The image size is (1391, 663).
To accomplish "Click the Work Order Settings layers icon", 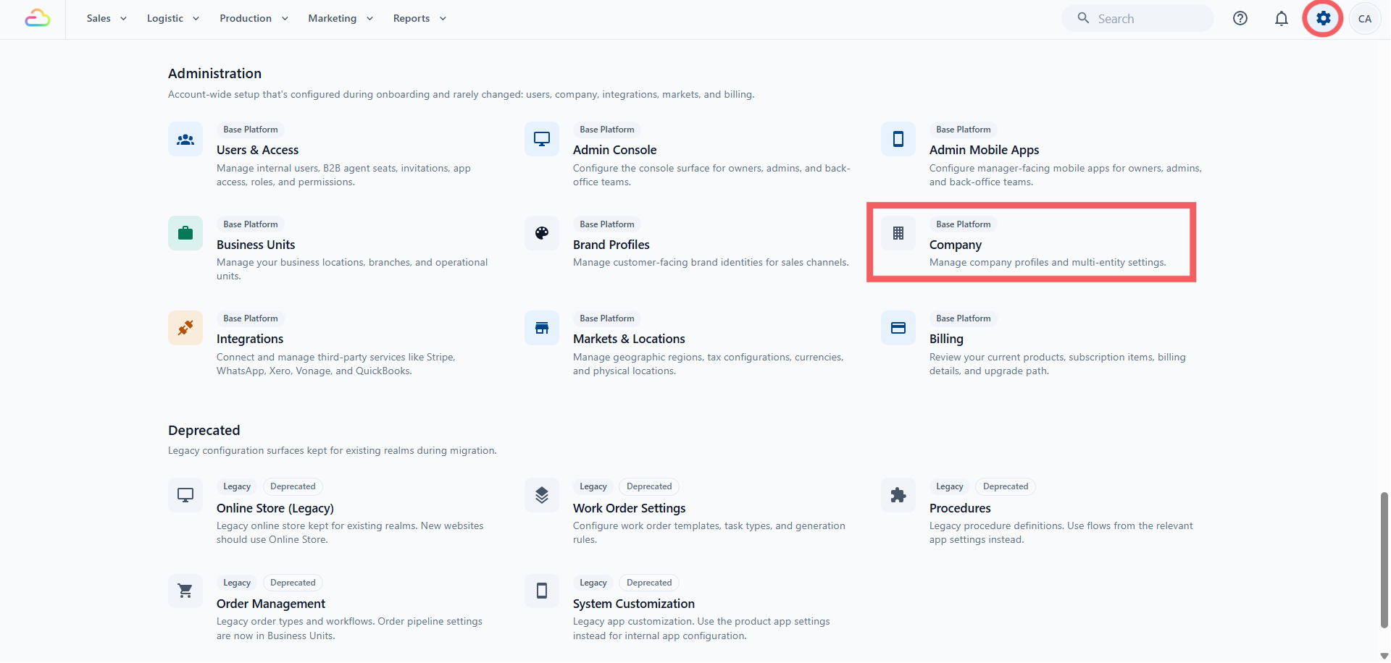I will tap(542, 495).
